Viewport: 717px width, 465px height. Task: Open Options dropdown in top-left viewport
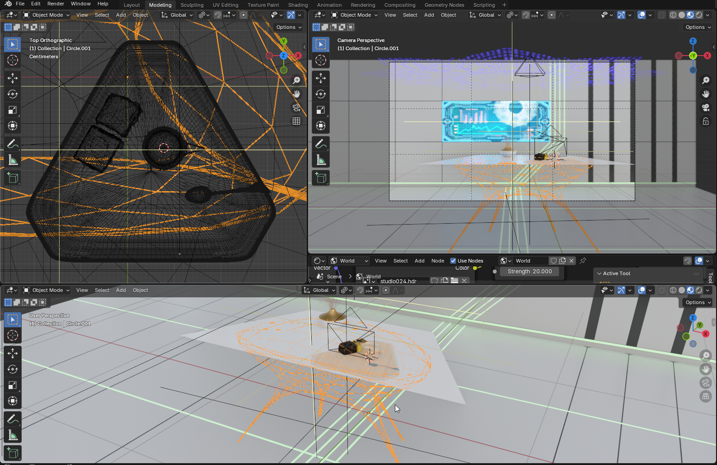click(289, 27)
